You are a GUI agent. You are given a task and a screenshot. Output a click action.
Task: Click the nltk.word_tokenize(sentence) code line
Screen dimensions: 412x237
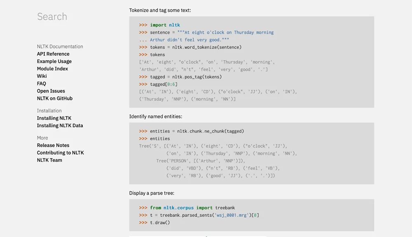coord(190,47)
